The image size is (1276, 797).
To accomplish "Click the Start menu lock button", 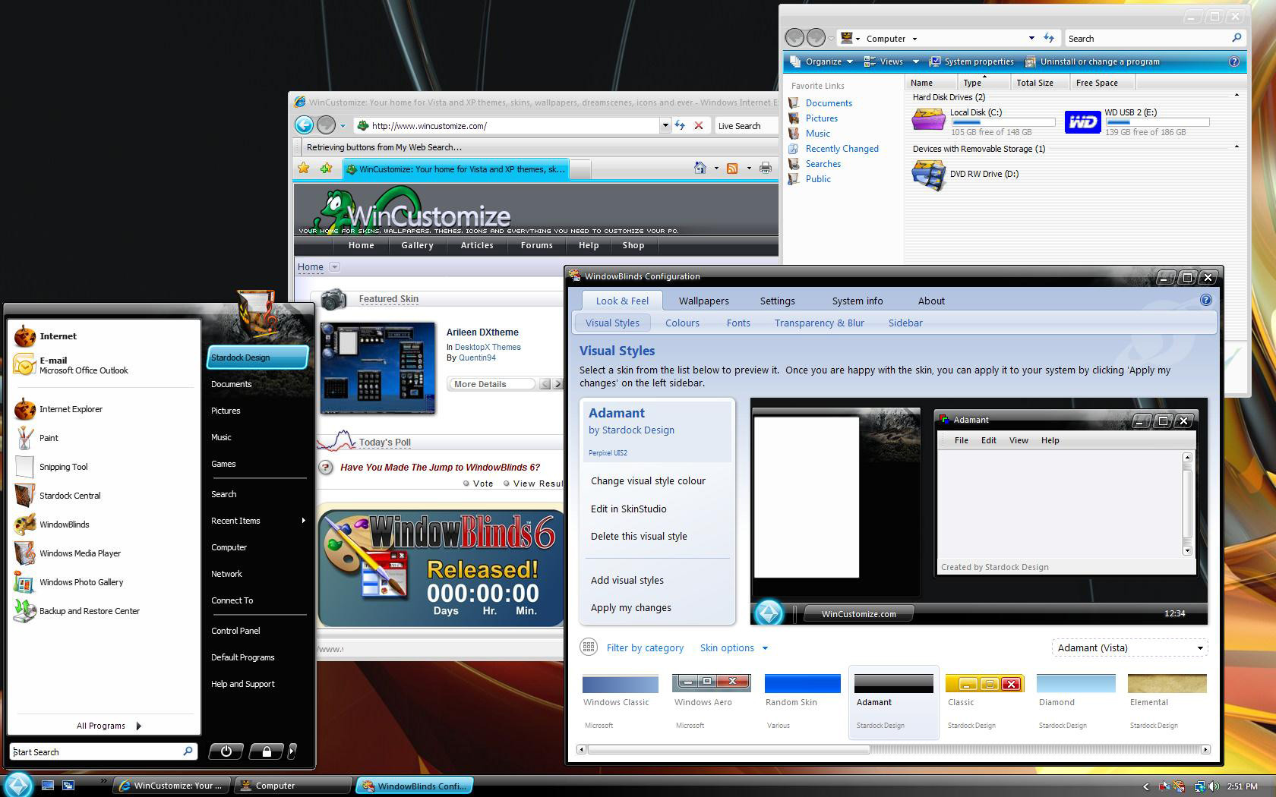I will pyautogui.click(x=267, y=751).
